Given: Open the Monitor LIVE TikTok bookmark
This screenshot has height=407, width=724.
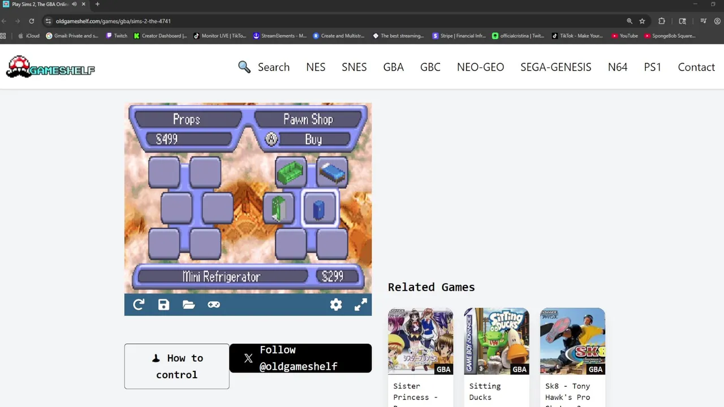Looking at the screenshot, I should (220, 36).
